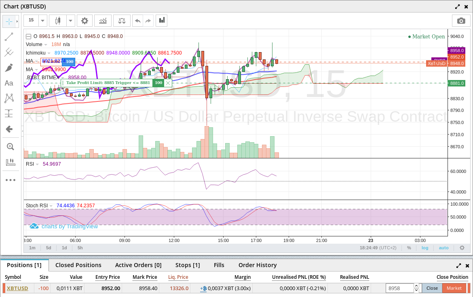Open the RSI indicator dropdown
473x297 pixels.
pyautogui.click(x=38, y=164)
